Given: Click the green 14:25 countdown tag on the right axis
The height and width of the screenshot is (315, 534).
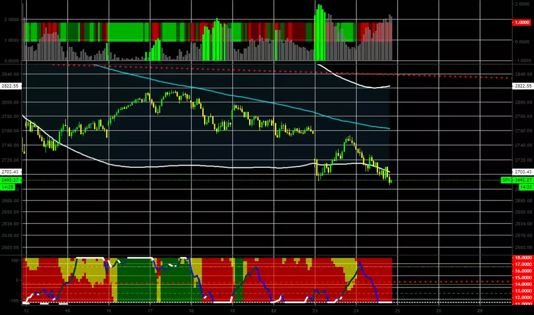Looking at the screenshot, I should (526, 187).
